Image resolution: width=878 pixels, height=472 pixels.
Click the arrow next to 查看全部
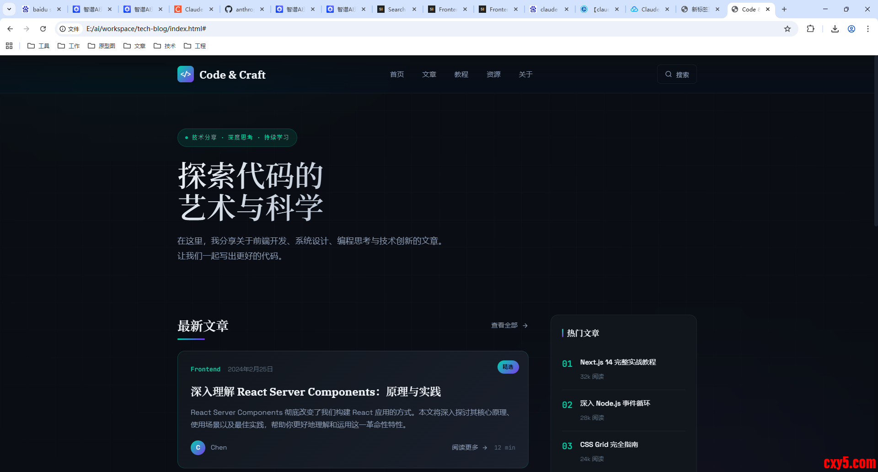click(x=525, y=326)
